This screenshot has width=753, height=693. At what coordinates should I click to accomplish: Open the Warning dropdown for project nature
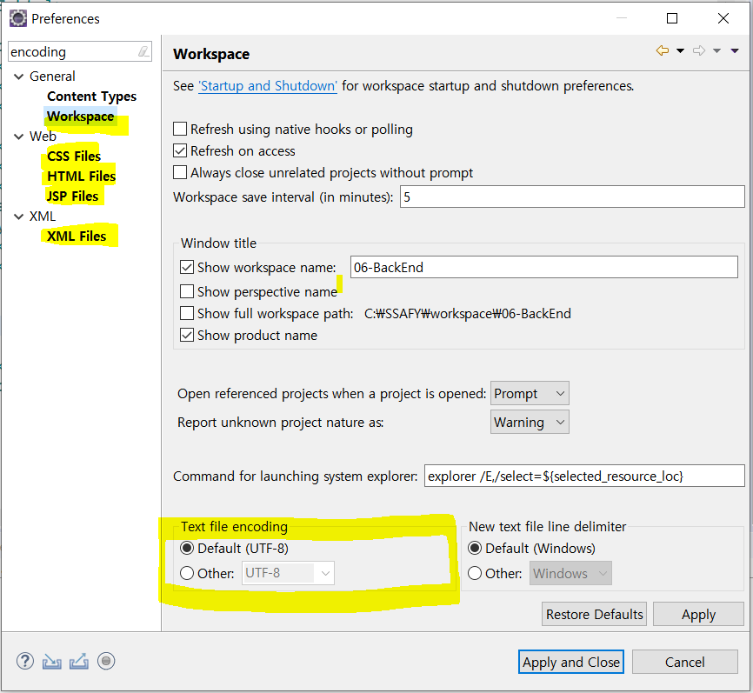point(530,422)
